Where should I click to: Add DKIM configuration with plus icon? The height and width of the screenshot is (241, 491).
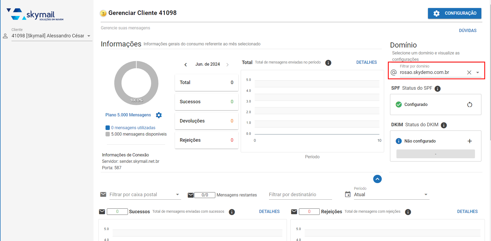[470, 141]
